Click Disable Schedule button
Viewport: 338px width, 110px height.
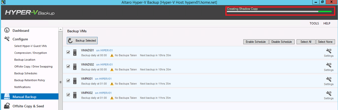tap(282, 42)
